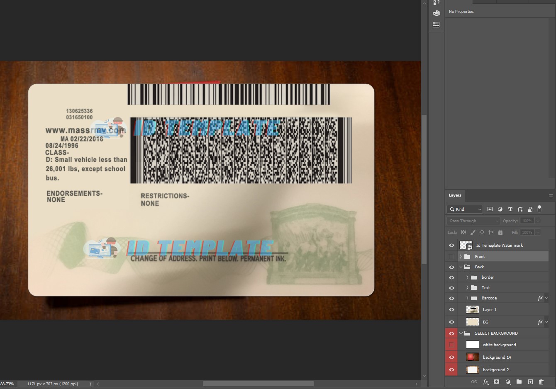
Task: Filter layers by smart objects icon
Action: pos(530,209)
